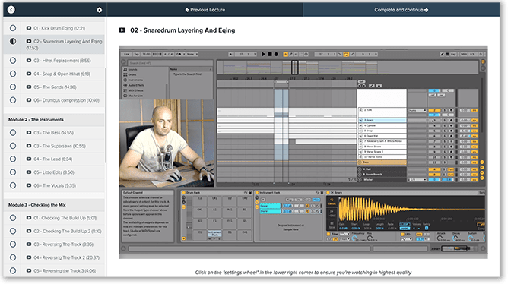Open lecture 05 - The Sends
The height and width of the screenshot is (287, 511).
tap(55, 87)
